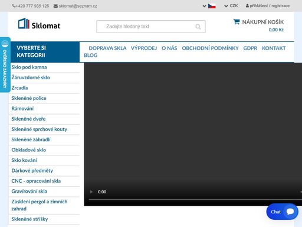The image size is (302, 227).
Task: Focus the search text field
Action: [x=151, y=27]
